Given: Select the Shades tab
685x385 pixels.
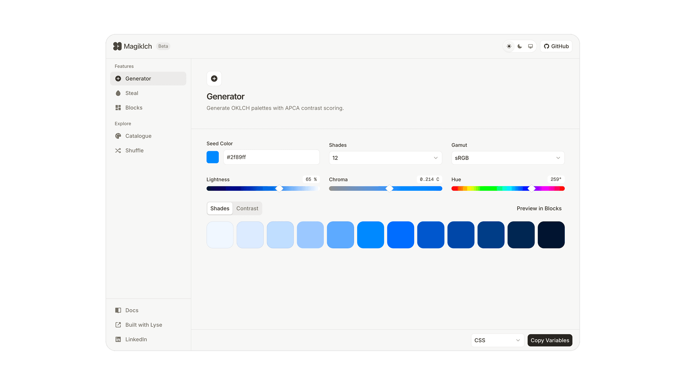Looking at the screenshot, I should [220, 208].
